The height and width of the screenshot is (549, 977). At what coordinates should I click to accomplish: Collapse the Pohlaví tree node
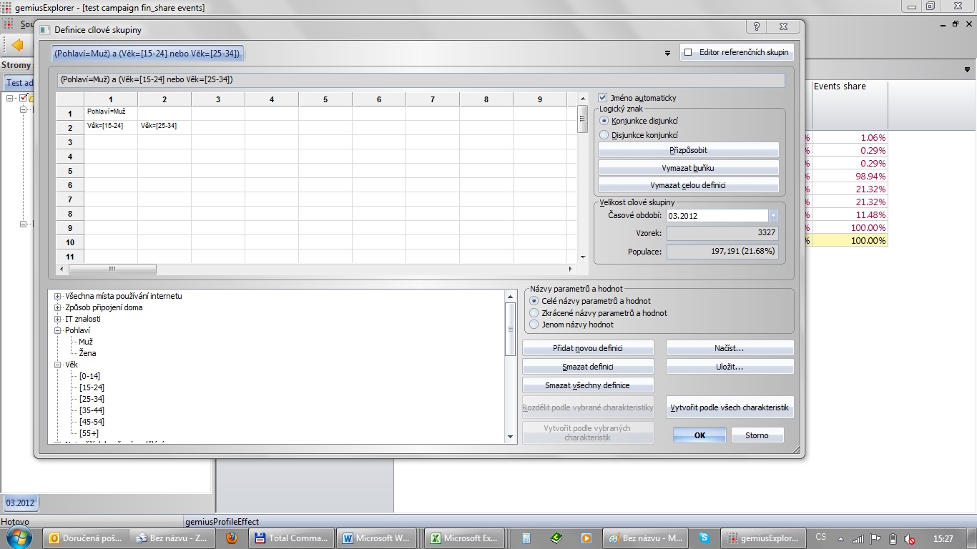click(58, 330)
